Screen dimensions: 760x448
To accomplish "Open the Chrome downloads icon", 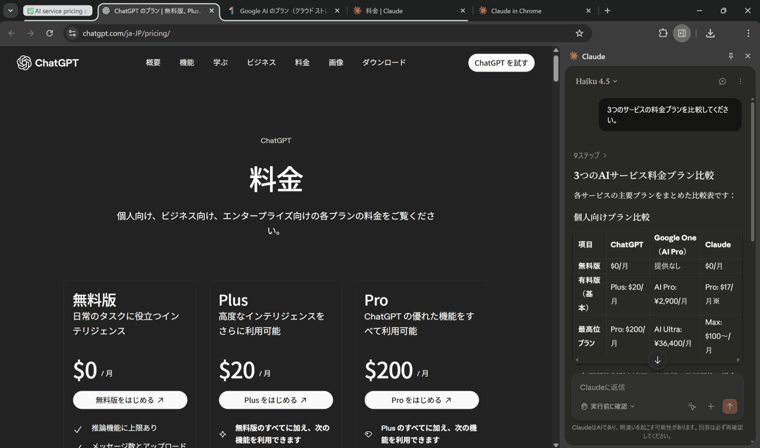I will [710, 33].
